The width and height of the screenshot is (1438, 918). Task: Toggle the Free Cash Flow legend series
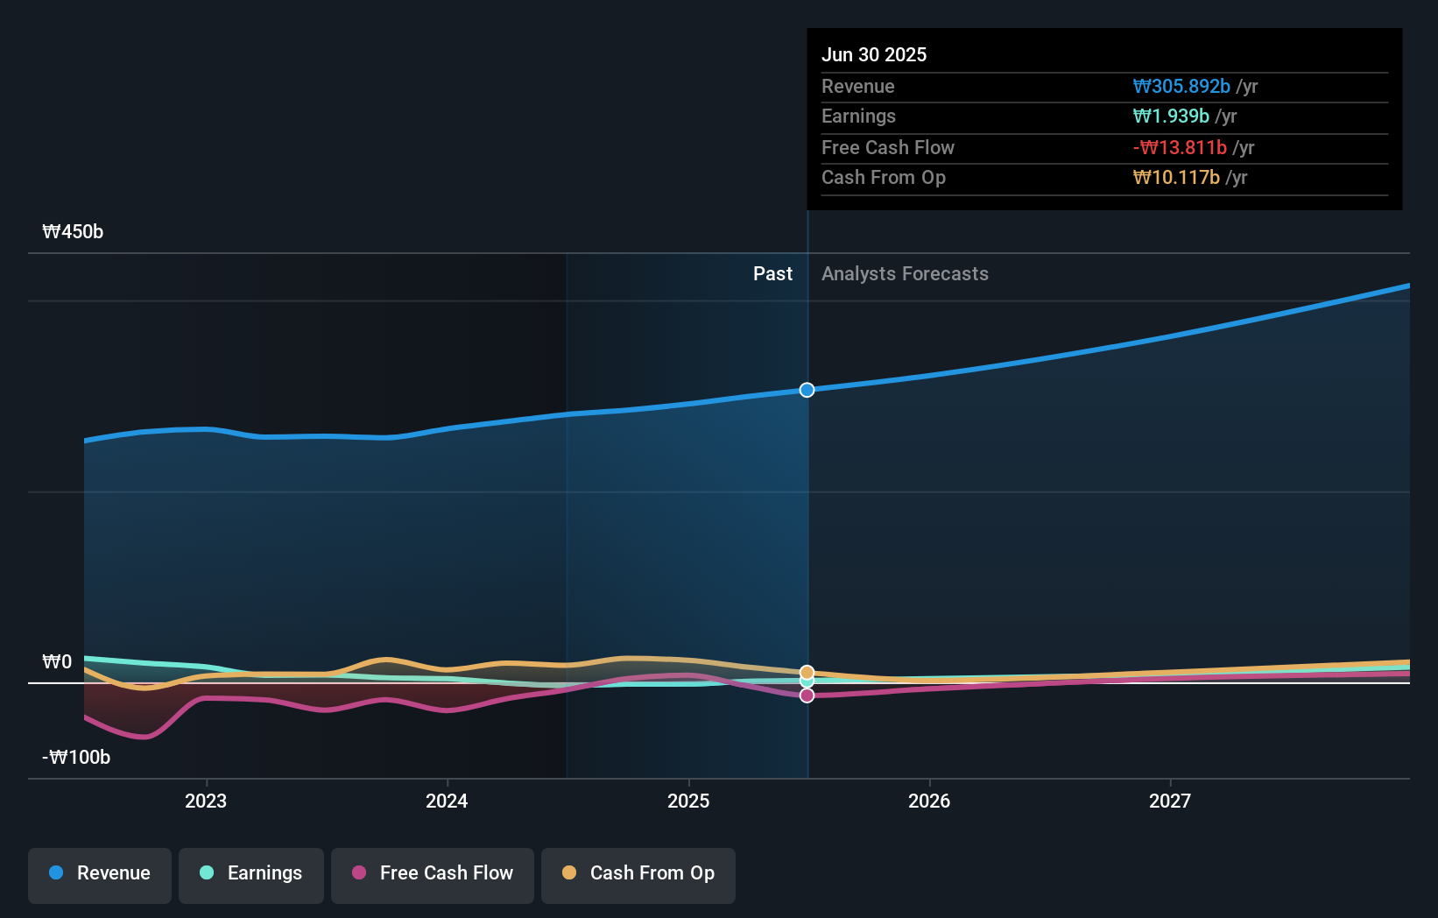pos(433,874)
